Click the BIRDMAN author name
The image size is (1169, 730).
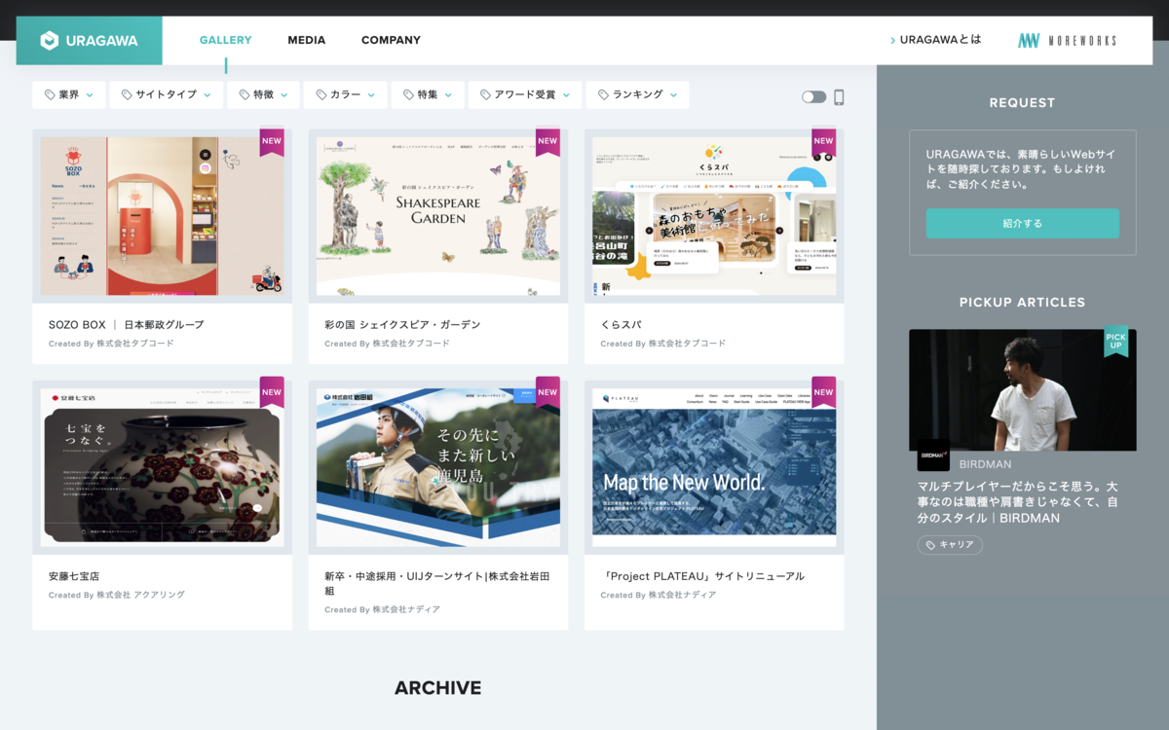pyautogui.click(x=986, y=464)
